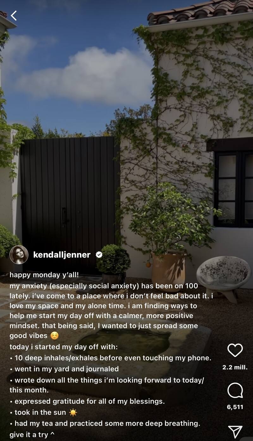Click the "give it a try ^" line
This screenshot has width=253, height=441.
pyautogui.click(x=32, y=435)
